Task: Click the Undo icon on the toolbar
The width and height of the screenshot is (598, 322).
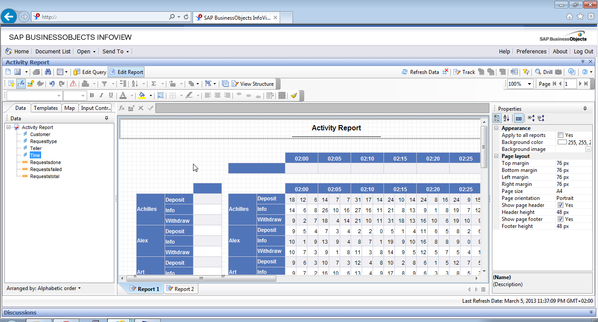Action: click(x=52, y=84)
